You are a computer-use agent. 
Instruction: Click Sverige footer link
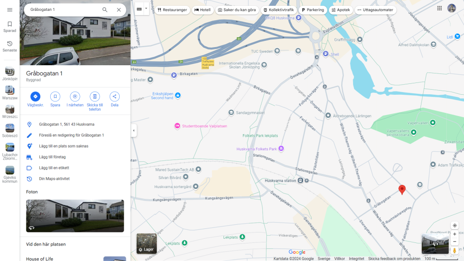coord(324,259)
